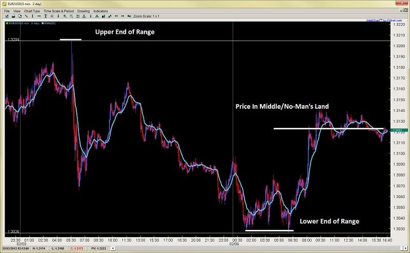The image size is (410, 253).
Task: Click the scroll right arrow on bottom scrollbar
Action: (405, 248)
